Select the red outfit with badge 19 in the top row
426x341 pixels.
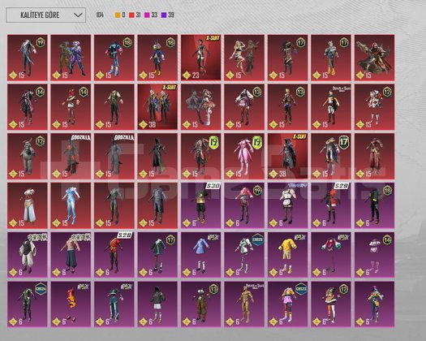pyautogui.click(x=27, y=58)
